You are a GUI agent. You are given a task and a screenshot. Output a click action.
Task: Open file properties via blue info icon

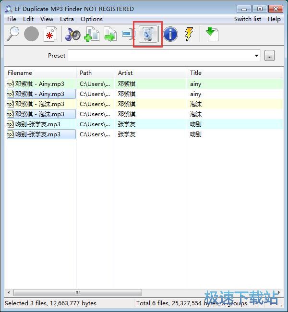tap(170, 34)
